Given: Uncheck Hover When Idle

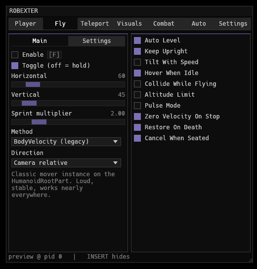Looking at the screenshot, I should 137,73.
